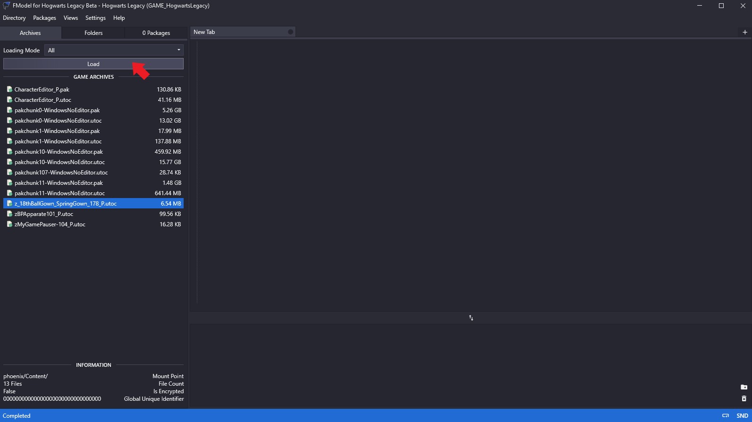Screen dimensions: 752x422
Task: Switch to the 0 Packages tab
Action: click(156, 33)
